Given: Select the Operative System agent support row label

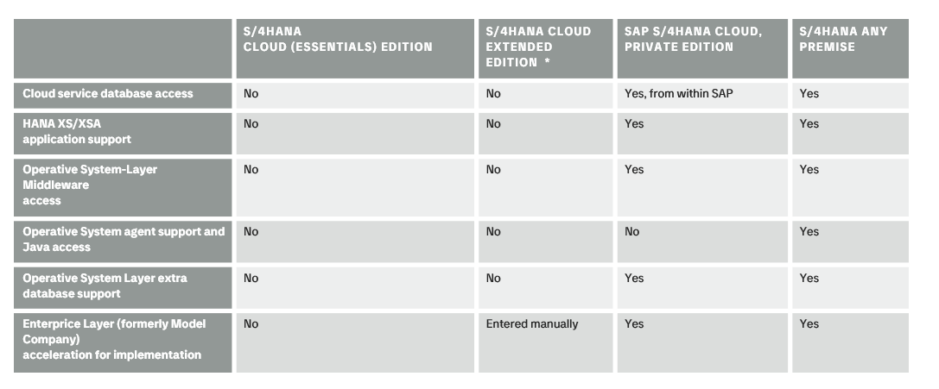Looking at the screenshot, I should point(123,239).
